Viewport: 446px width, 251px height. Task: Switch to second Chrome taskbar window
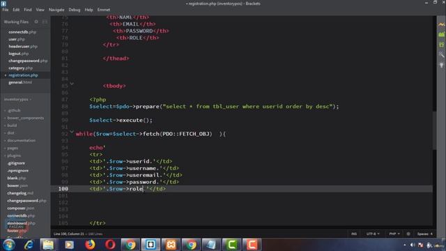191,245
